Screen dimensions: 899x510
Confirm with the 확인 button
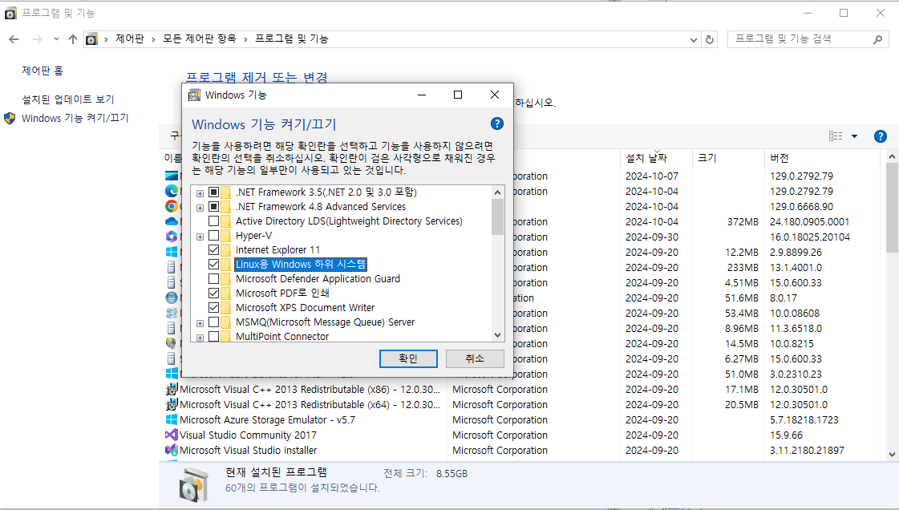408,358
